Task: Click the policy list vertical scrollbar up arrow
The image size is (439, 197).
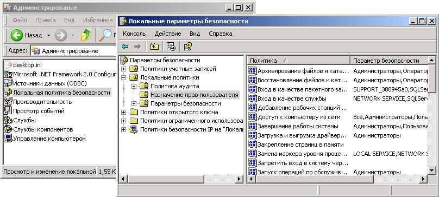Action: click(x=432, y=60)
